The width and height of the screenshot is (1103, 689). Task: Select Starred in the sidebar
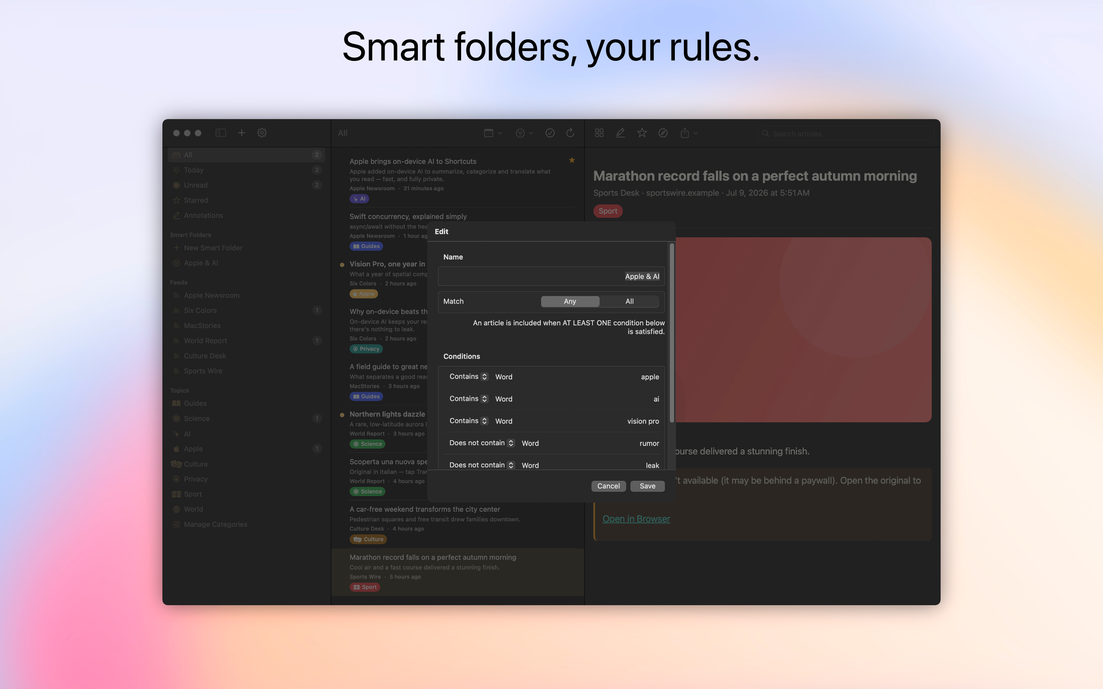246,200
